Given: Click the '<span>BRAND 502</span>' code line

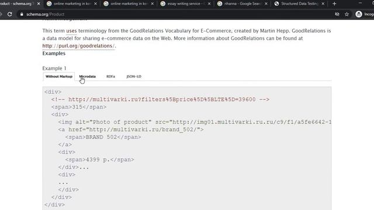Looking at the screenshot, I should tap(103, 138).
